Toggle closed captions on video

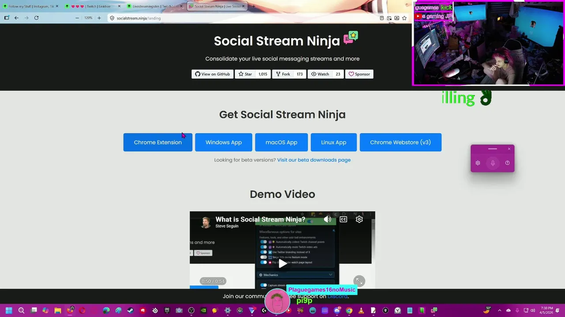pos(343,219)
